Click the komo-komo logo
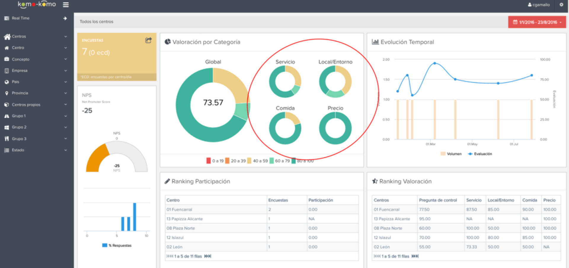The width and height of the screenshot is (569, 268). (37, 4)
